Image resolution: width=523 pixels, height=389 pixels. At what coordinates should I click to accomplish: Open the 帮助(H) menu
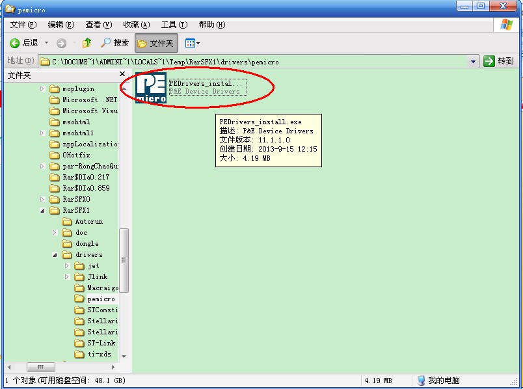coord(212,25)
